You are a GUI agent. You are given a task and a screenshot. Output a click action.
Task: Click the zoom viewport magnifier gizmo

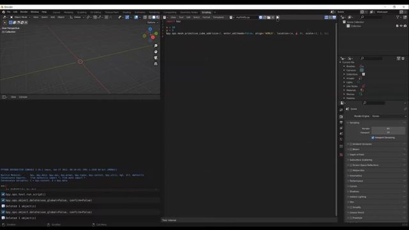tap(156, 45)
